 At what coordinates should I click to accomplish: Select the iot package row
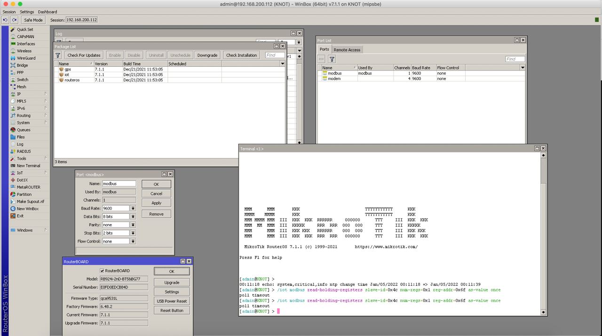(x=170, y=75)
